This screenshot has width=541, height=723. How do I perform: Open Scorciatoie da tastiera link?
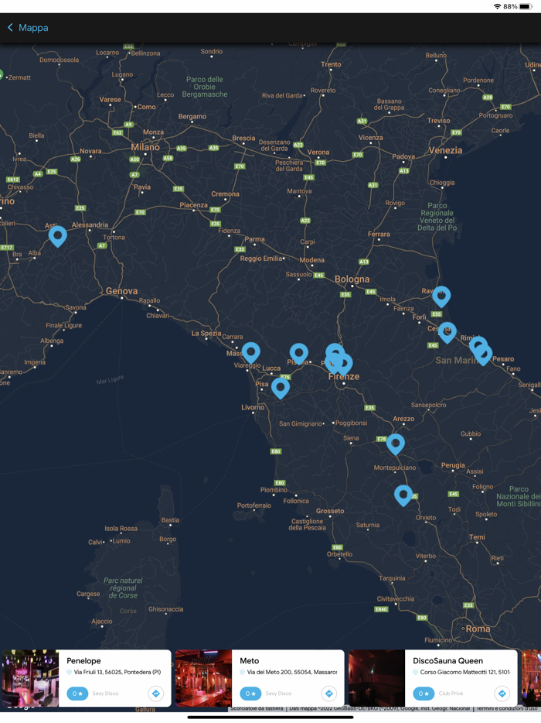point(257,708)
